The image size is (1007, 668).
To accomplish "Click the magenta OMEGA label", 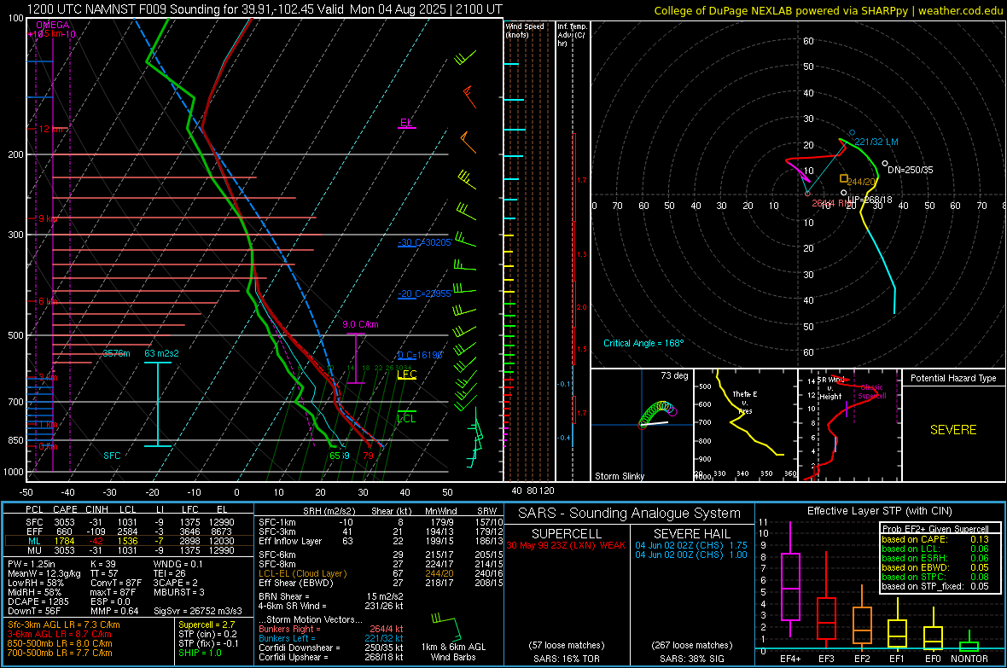I will (53, 25).
